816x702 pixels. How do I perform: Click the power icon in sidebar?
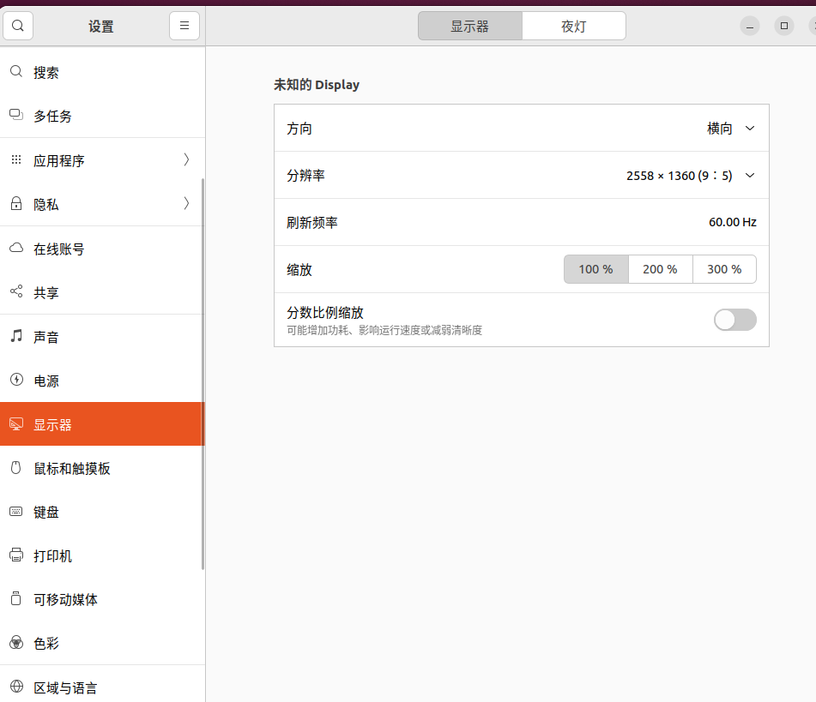coord(15,381)
